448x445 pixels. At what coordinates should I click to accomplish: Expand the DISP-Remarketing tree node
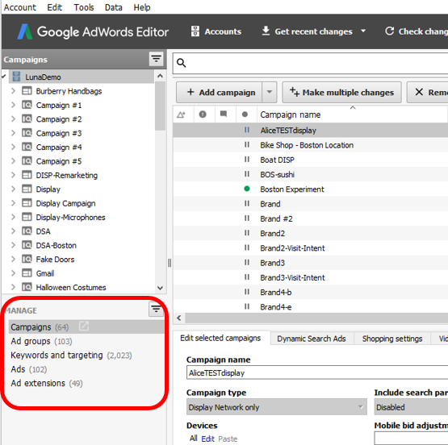[x=13, y=175]
